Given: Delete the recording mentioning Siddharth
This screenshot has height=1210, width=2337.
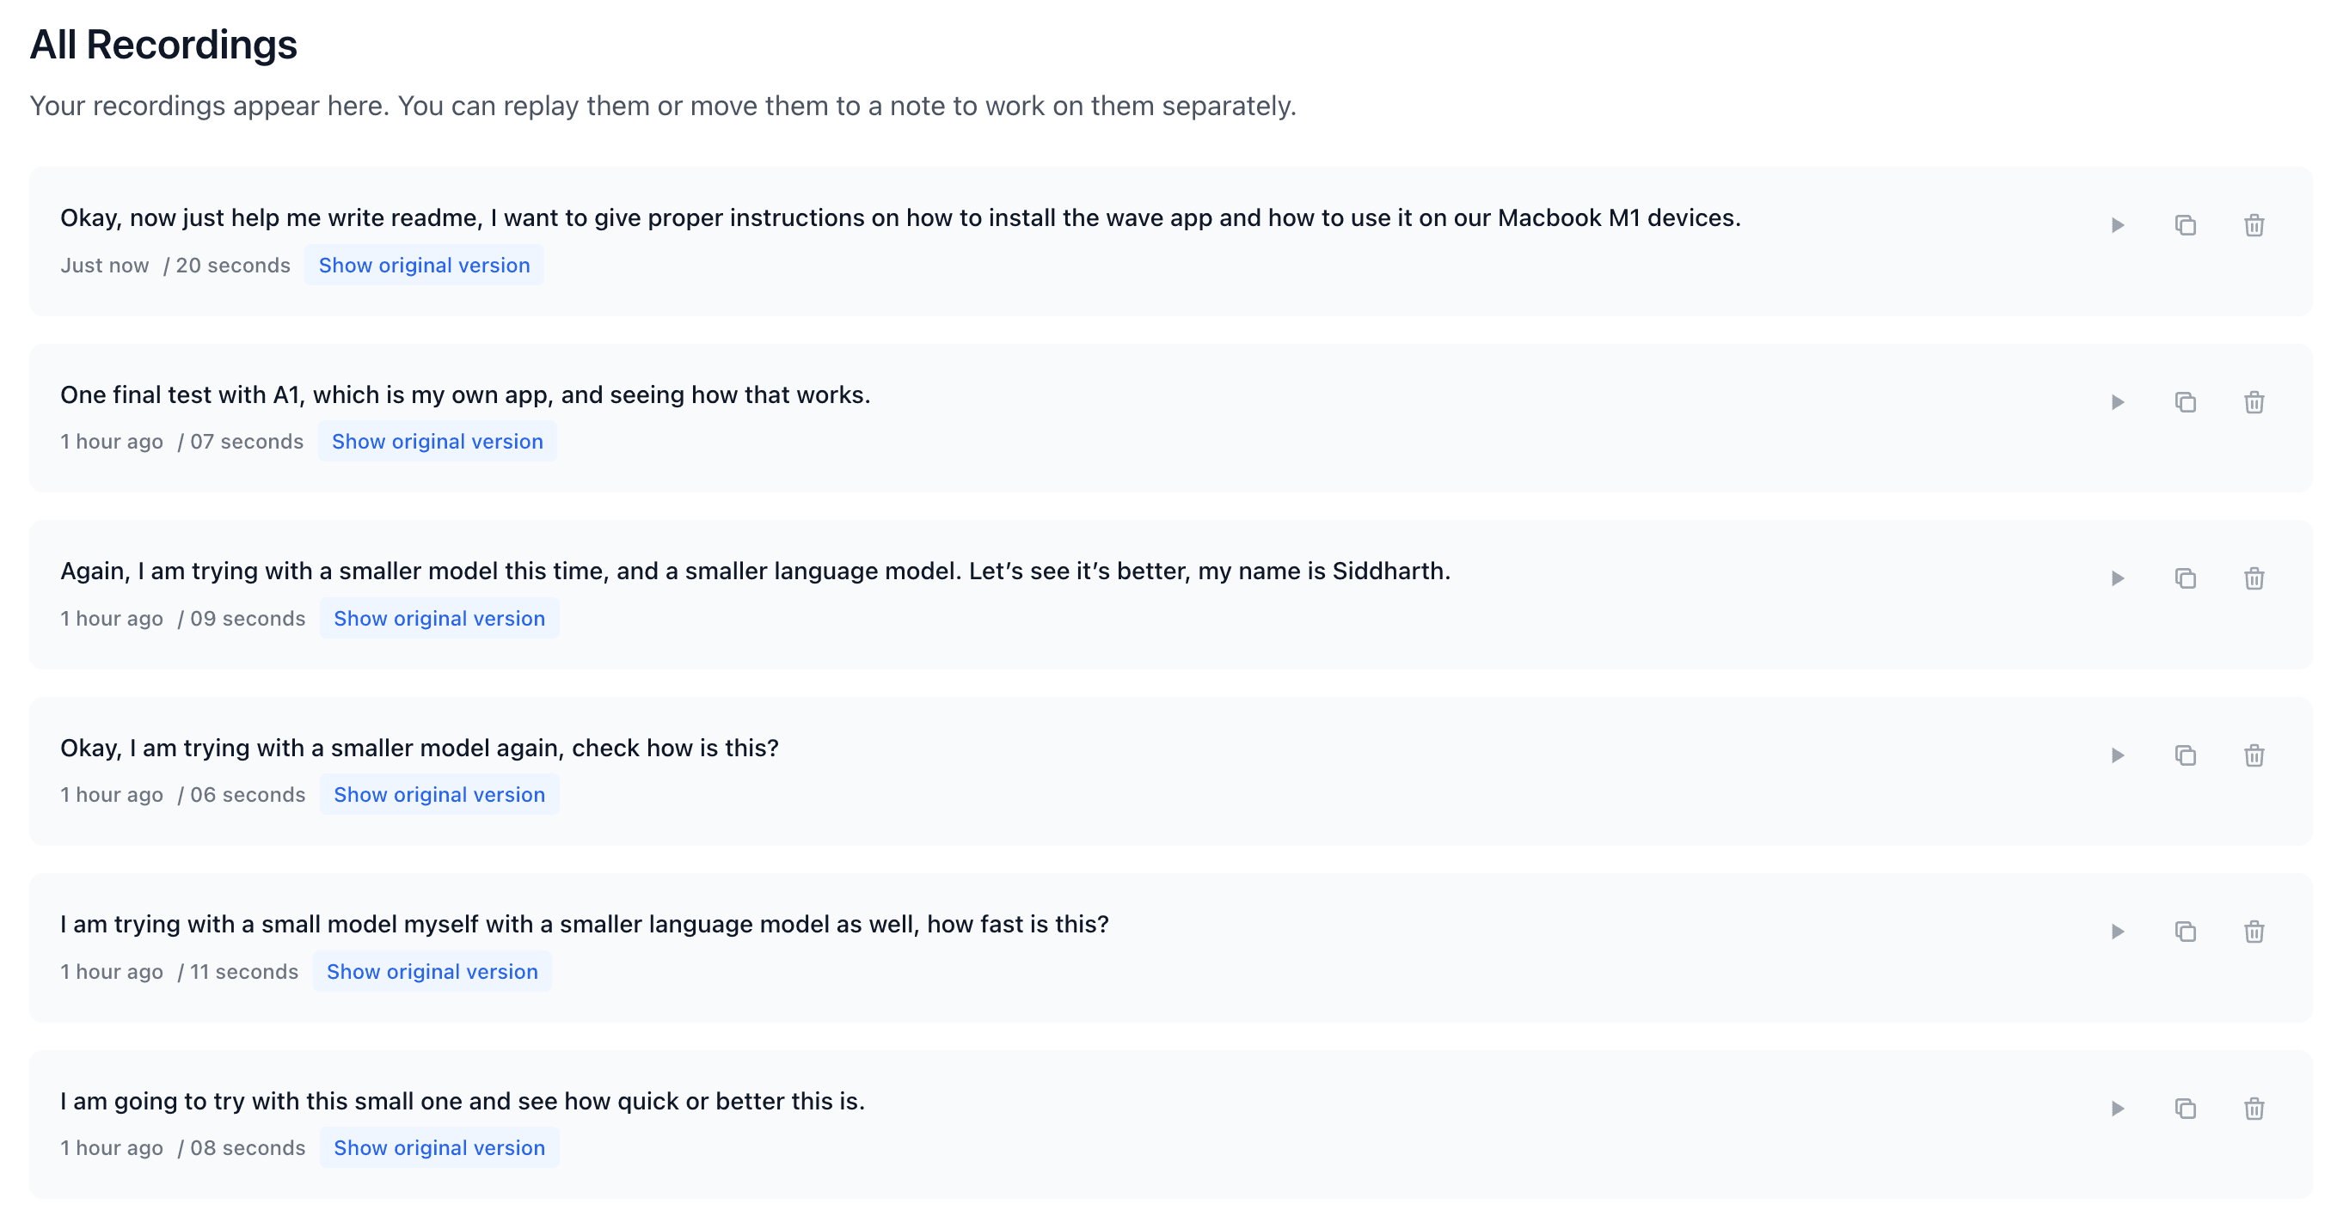Looking at the screenshot, I should [x=2254, y=578].
